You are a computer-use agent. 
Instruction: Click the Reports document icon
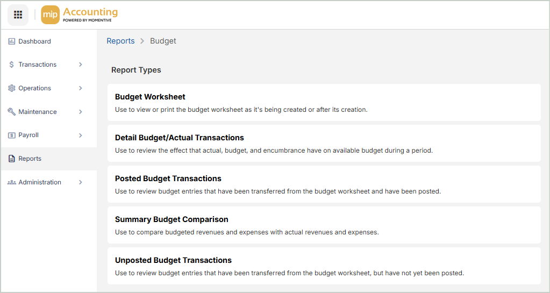coord(12,159)
